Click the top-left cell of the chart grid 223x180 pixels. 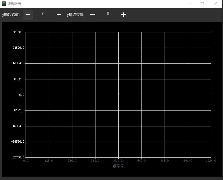[37, 39]
